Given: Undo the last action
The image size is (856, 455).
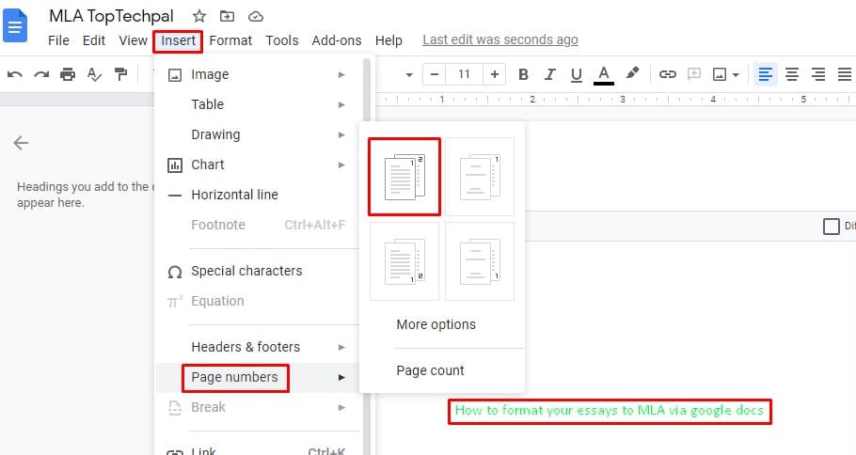Looking at the screenshot, I should (x=15, y=74).
